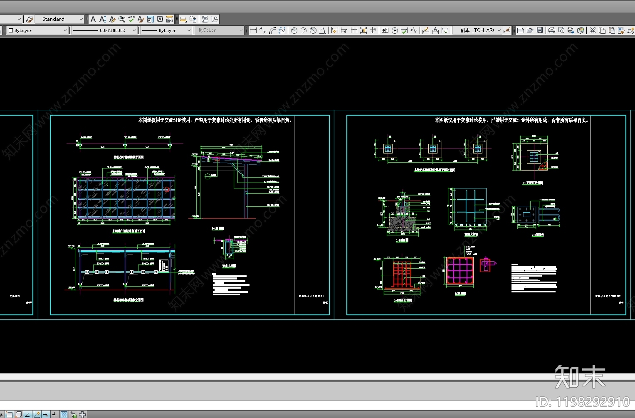Toggle Dynamic Input in status bar
635x418 pixels.
coord(46,414)
